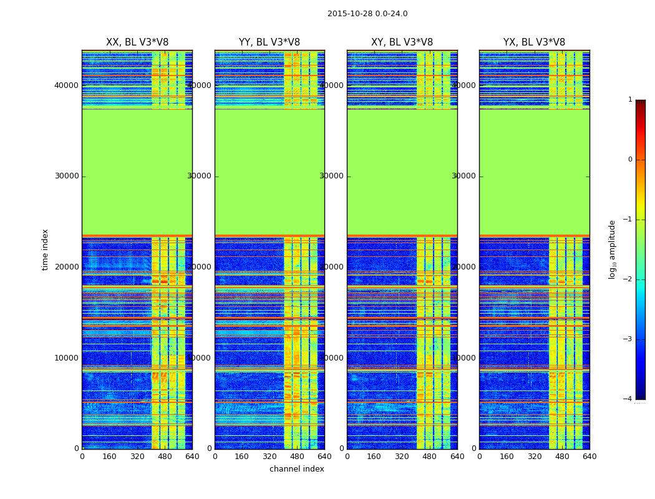This screenshot has width=655, height=499.
Task: Click the 'time index' y-axis label
Action: pyautogui.click(x=45, y=249)
